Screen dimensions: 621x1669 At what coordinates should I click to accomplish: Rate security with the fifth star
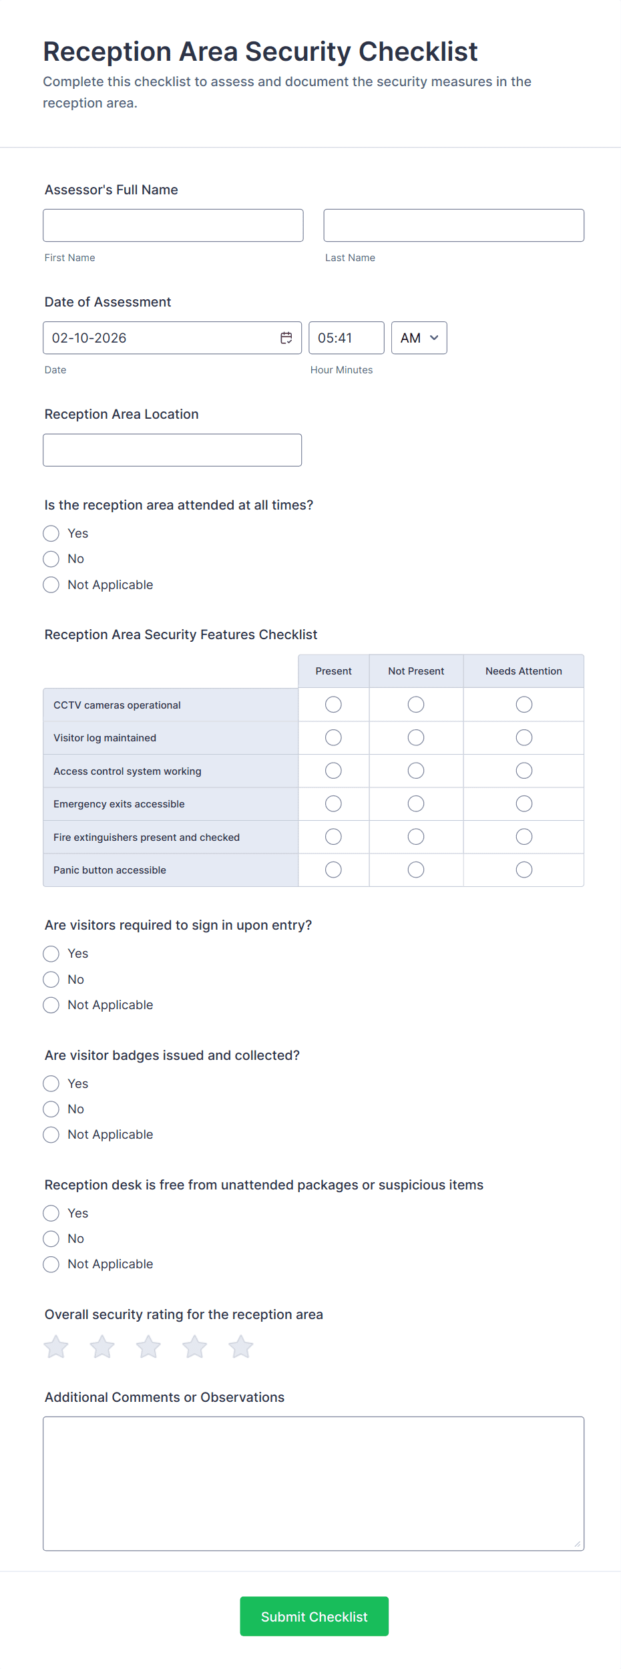240,1346
